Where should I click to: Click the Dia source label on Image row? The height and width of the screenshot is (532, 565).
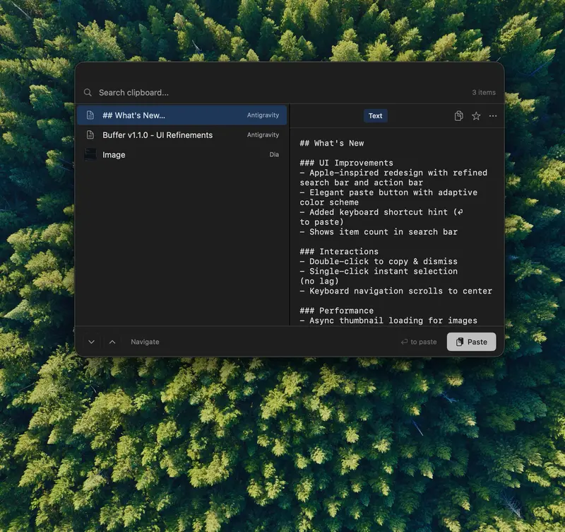274,154
